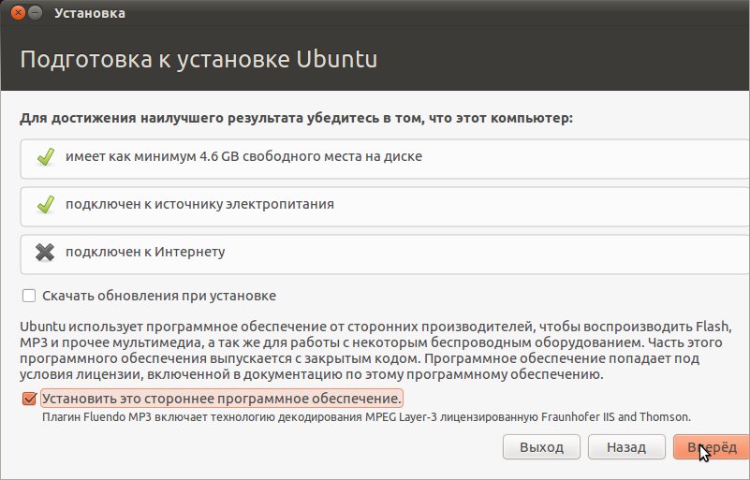
Task: Click the "Выход" button
Action: click(541, 447)
